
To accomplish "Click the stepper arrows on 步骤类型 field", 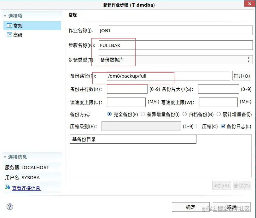I will click(248, 59).
